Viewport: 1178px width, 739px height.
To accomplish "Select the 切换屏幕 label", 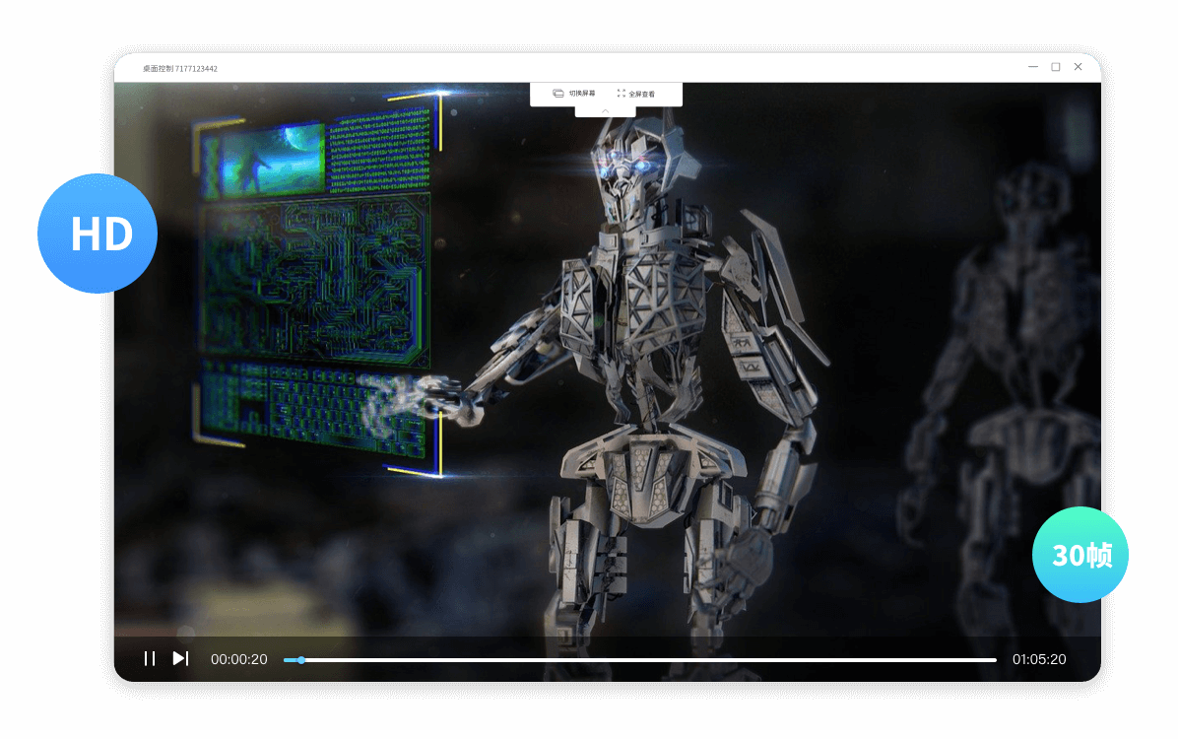I will click(x=582, y=94).
